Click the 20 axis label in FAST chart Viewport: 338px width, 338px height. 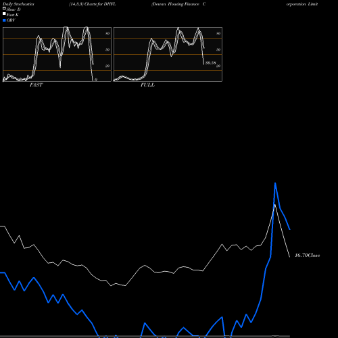click(x=107, y=66)
